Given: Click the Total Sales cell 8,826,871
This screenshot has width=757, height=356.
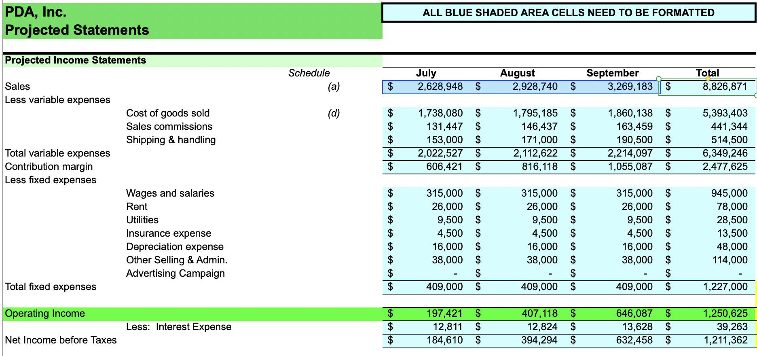Looking at the screenshot, I should pyautogui.click(x=707, y=87).
